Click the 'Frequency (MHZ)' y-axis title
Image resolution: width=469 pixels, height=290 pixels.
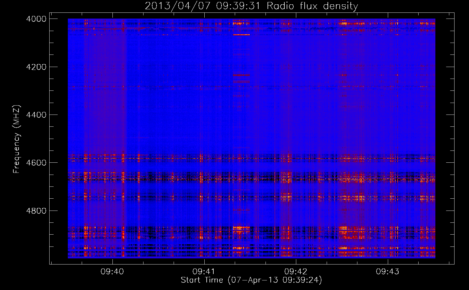(17, 139)
